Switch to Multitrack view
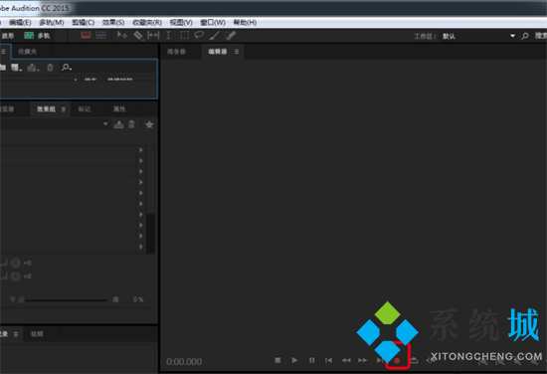547x374 pixels. click(x=37, y=36)
